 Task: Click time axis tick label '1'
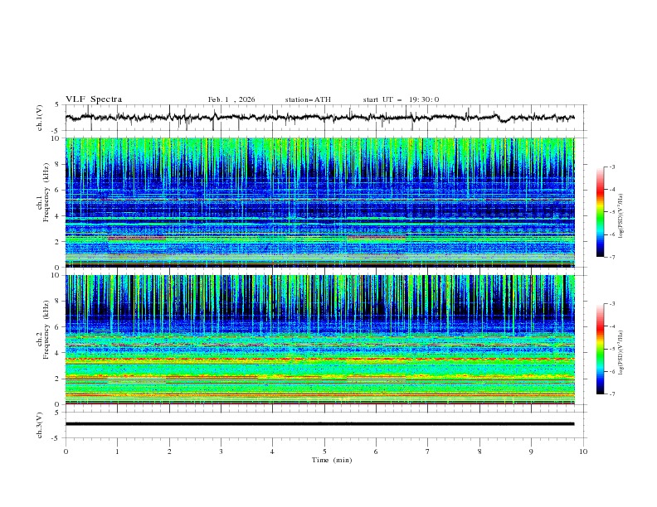[x=118, y=451]
